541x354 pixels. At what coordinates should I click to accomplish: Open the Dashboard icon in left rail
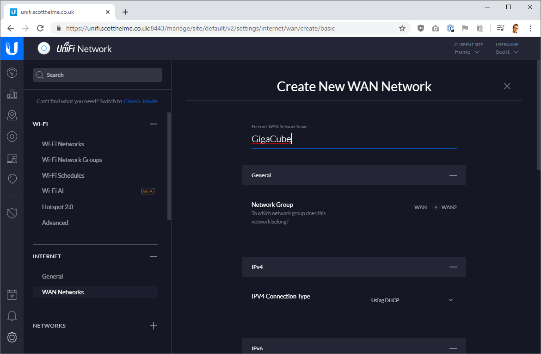[12, 73]
